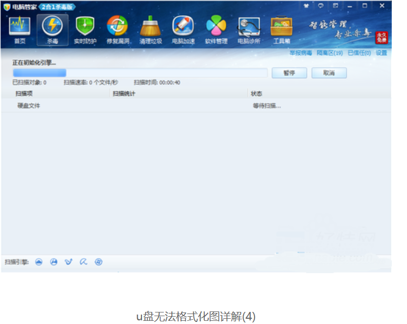407x324 pixels.
Task: Click the bird-shaped third scan engine icon
Action: [x=68, y=262]
